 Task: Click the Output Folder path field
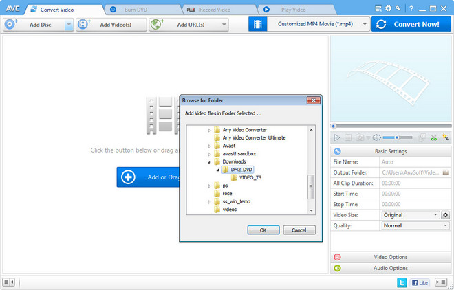[x=411, y=172]
